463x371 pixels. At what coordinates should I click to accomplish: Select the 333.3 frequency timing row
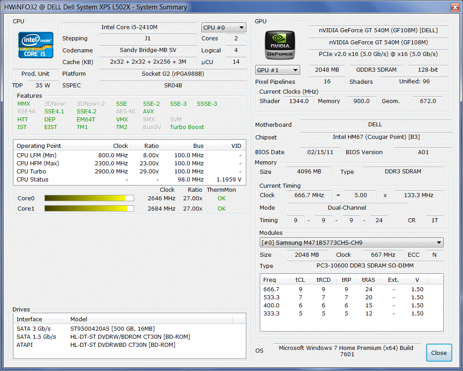click(x=351, y=314)
